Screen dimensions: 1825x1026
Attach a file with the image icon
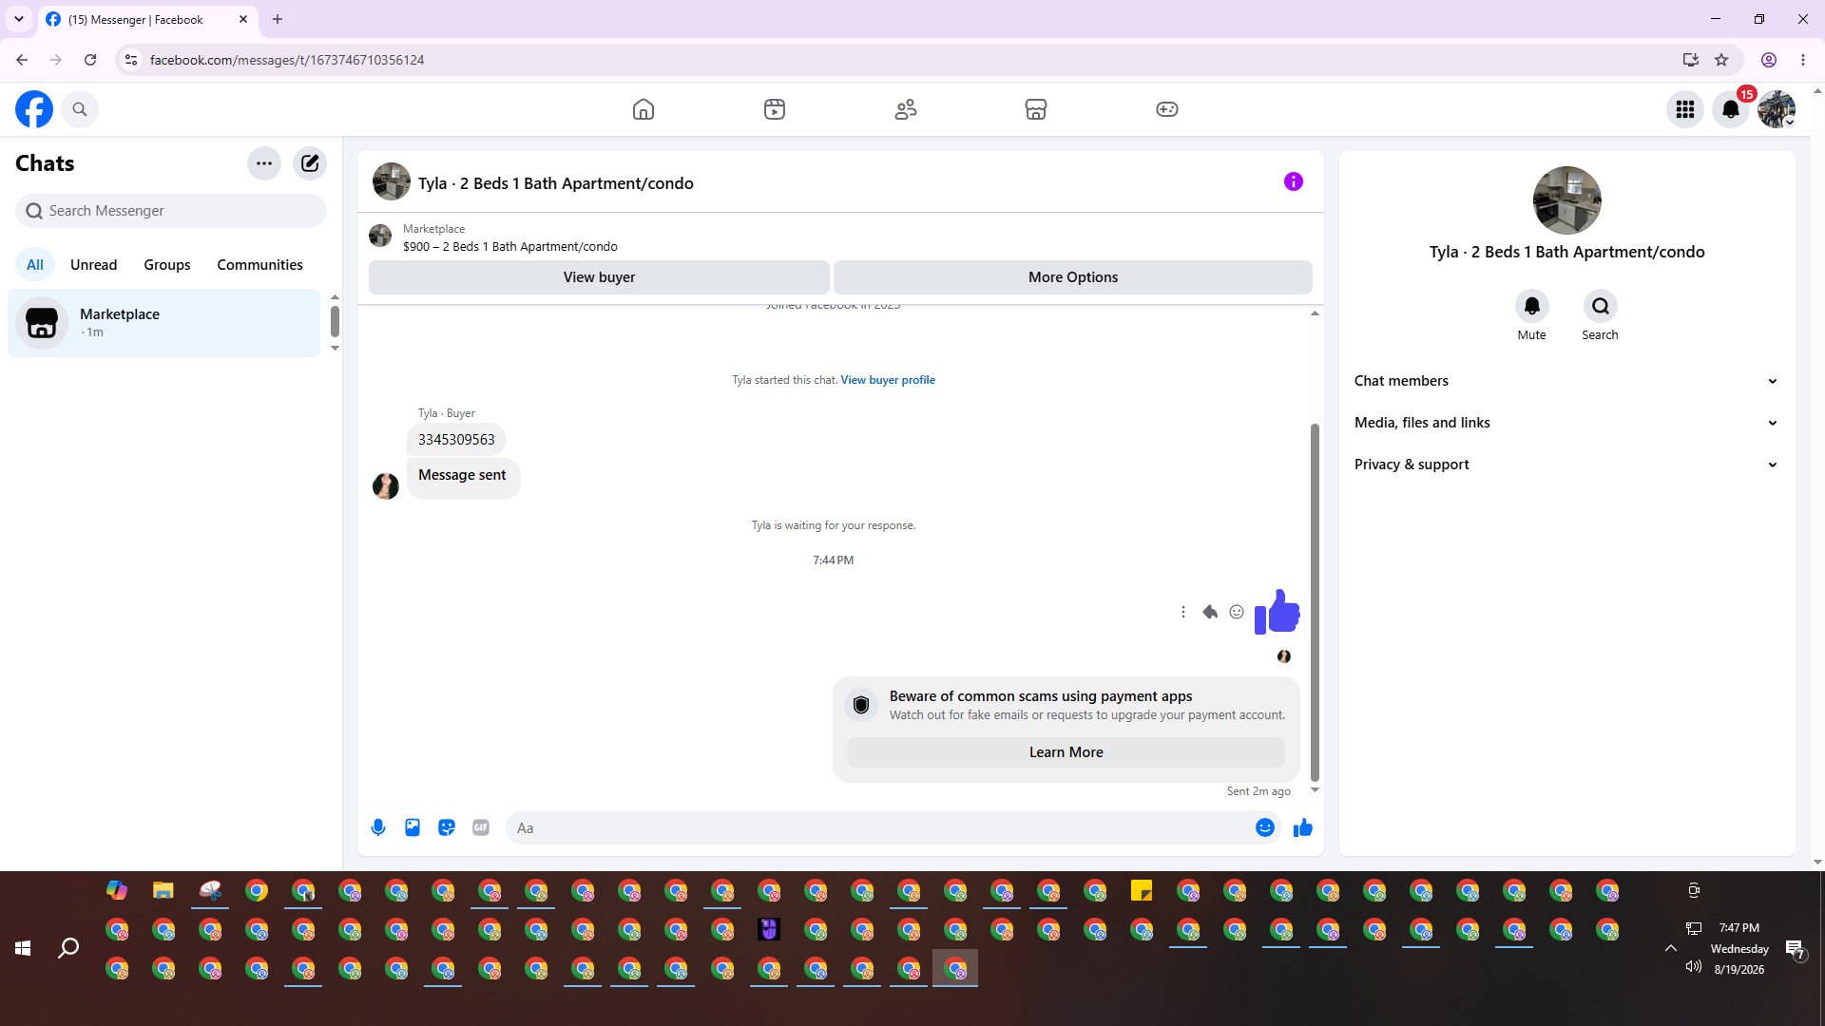(413, 827)
